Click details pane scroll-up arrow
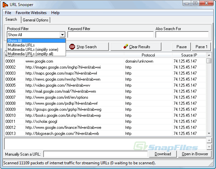 (209, 140)
